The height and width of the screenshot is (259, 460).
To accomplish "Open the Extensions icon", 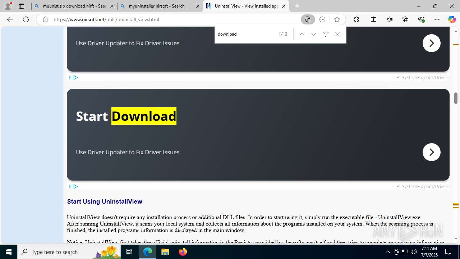I will click(356, 19).
